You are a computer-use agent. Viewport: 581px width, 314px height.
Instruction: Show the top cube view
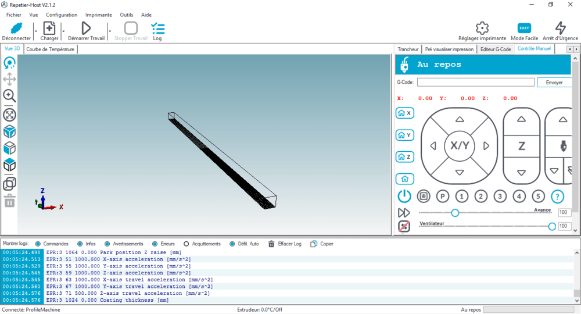[x=10, y=165]
